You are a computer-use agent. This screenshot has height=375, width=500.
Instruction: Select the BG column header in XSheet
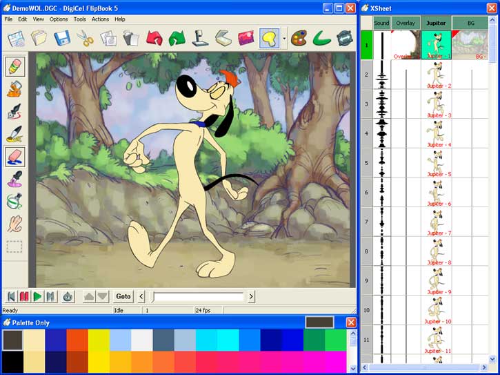[470, 23]
